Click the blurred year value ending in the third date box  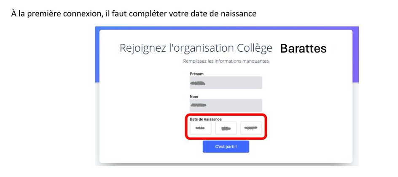(251, 128)
